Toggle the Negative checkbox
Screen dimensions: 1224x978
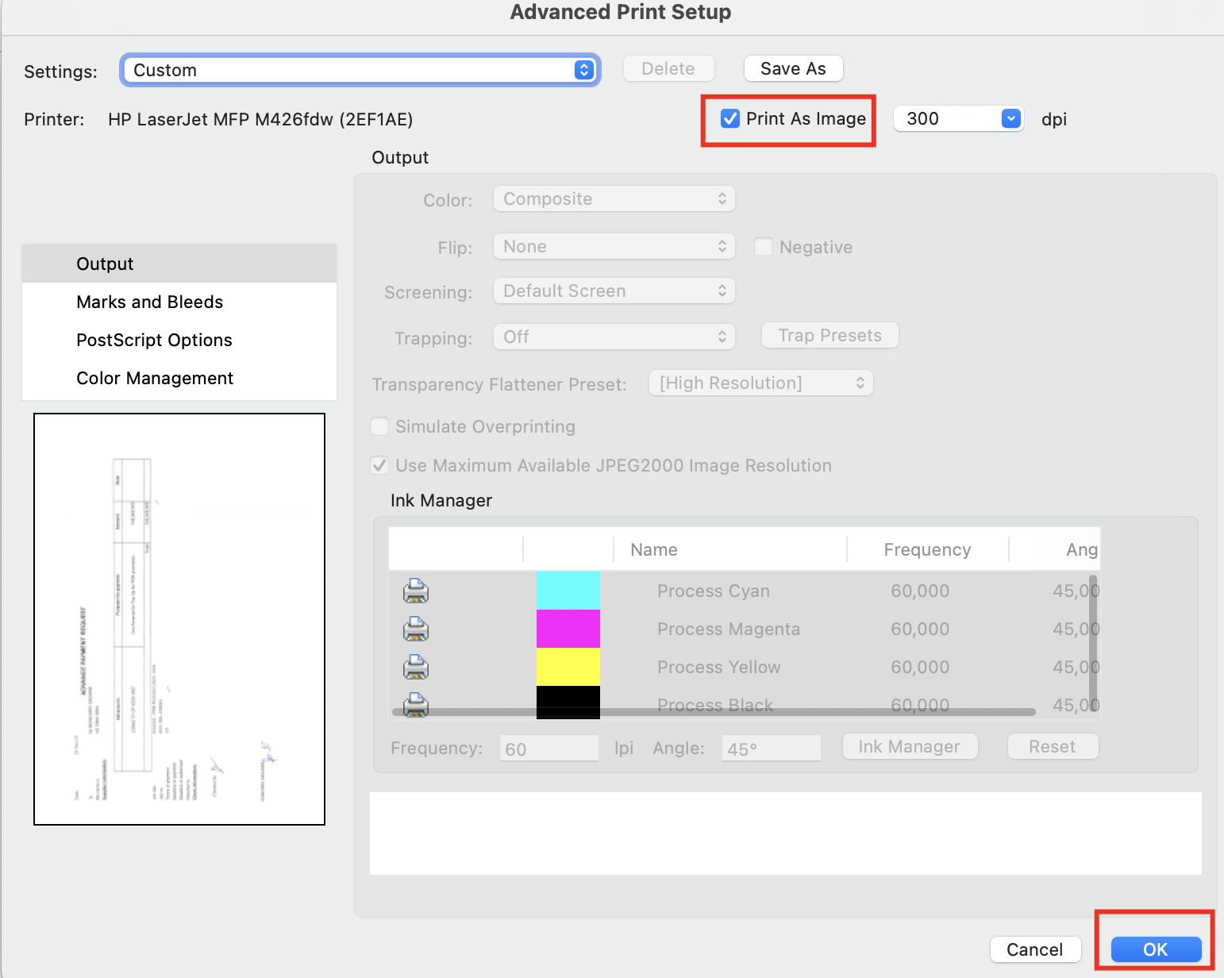tap(764, 248)
